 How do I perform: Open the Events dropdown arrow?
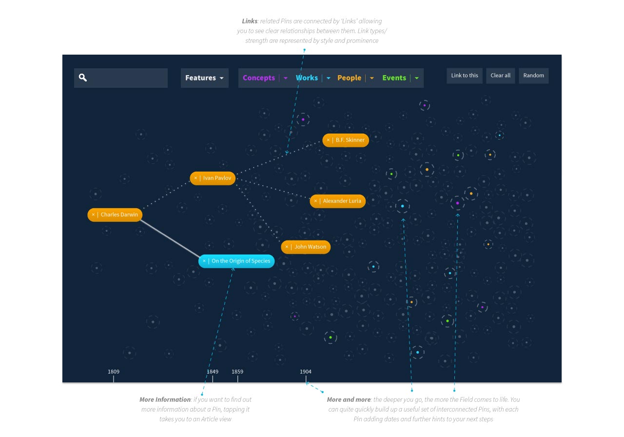click(x=417, y=78)
